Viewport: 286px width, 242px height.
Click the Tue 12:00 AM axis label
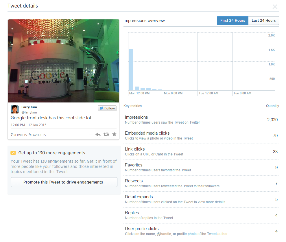(x=208, y=93)
